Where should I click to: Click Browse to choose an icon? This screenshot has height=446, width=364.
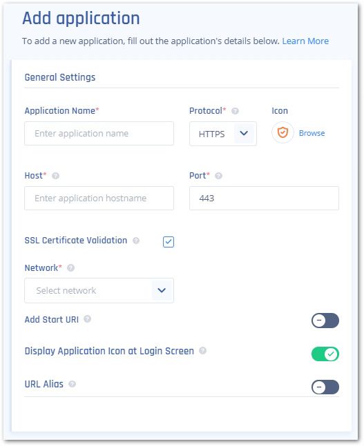[312, 133]
